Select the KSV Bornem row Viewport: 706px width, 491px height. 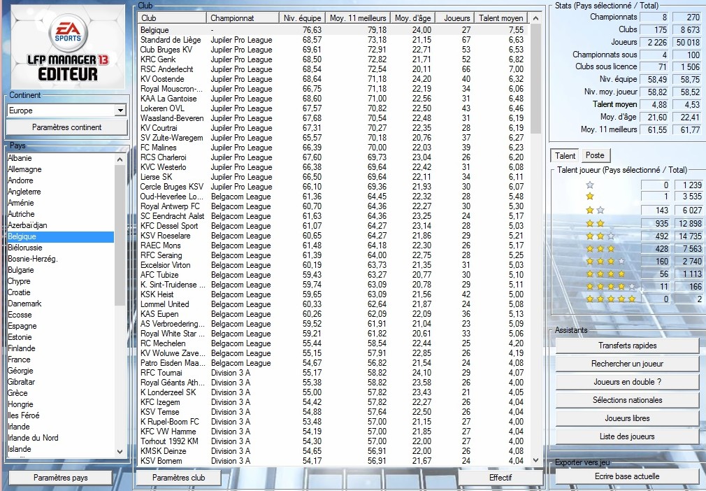coord(333,461)
